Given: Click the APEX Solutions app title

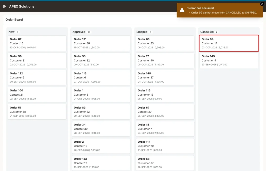Looking at the screenshot, I should 22,6.
